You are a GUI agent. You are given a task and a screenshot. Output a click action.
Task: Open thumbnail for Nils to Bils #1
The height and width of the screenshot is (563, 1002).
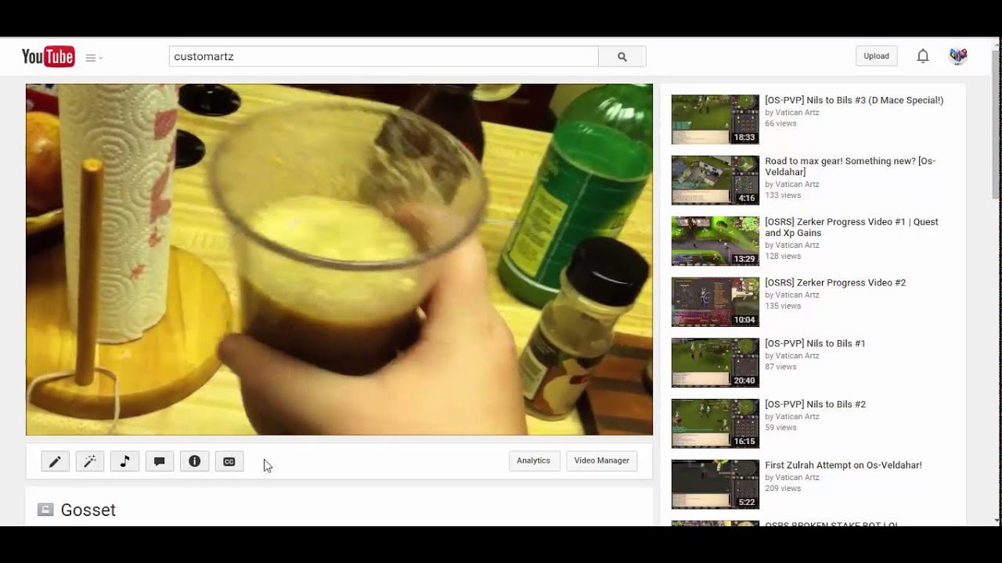coord(715,363)
